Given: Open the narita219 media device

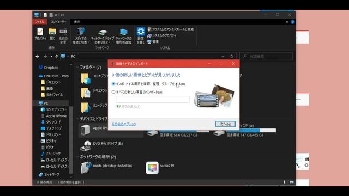Looking at the screenshot, I should 160,168.
